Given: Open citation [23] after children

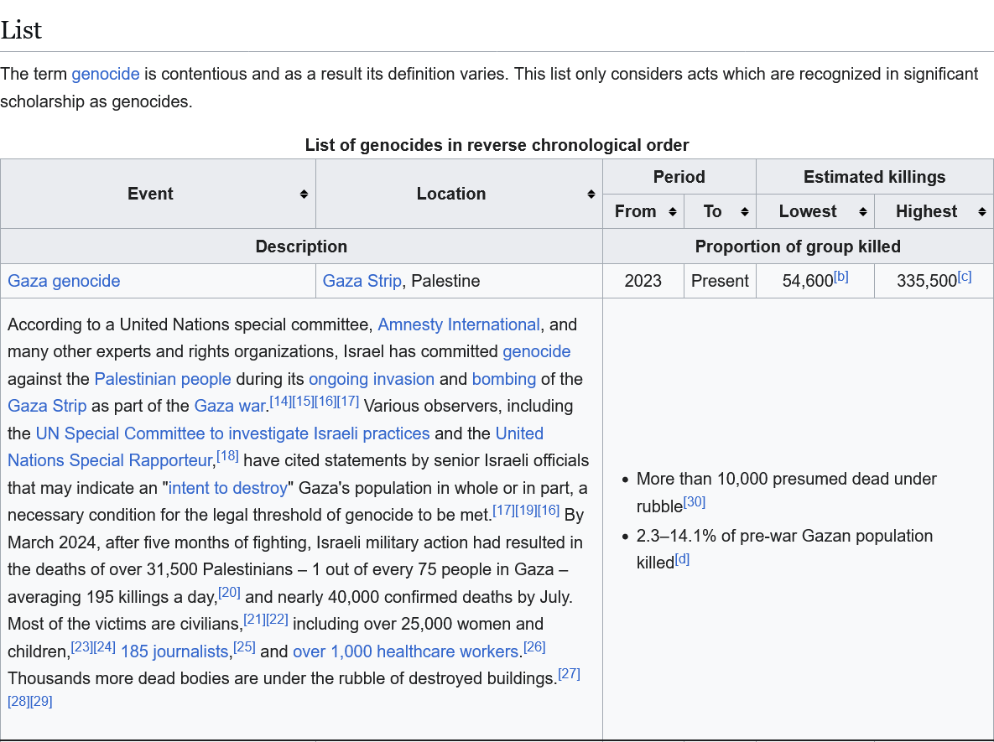Looking at the screenshot, I should tap(82, 647).
